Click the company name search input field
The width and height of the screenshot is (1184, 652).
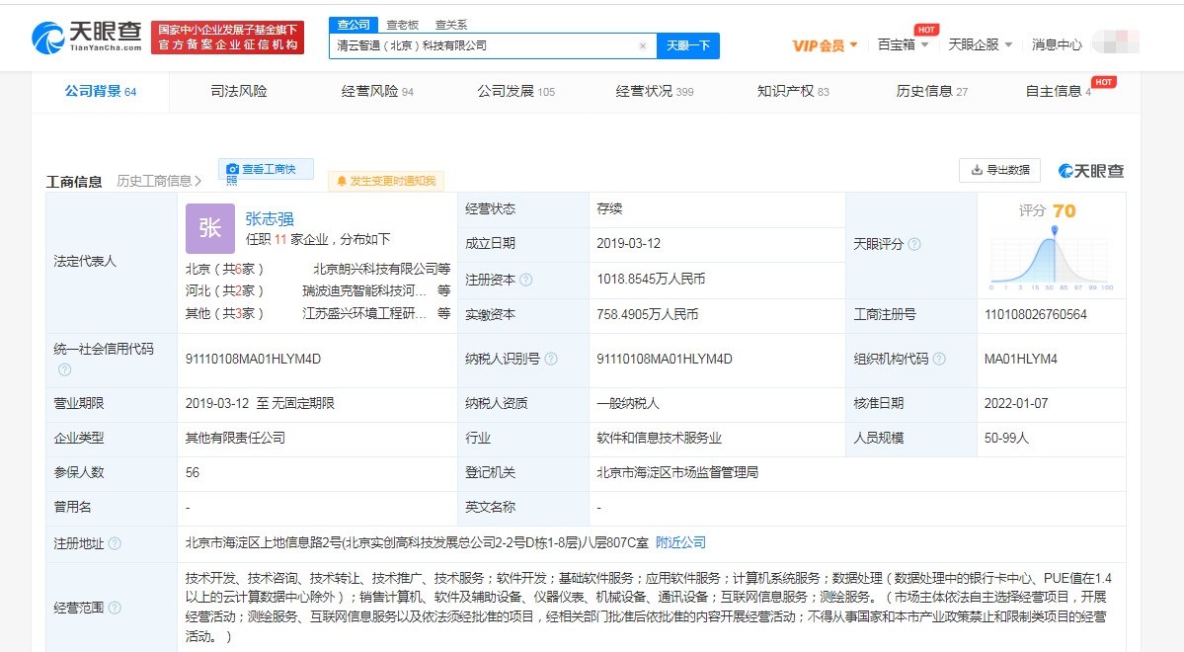pos(484,45)
